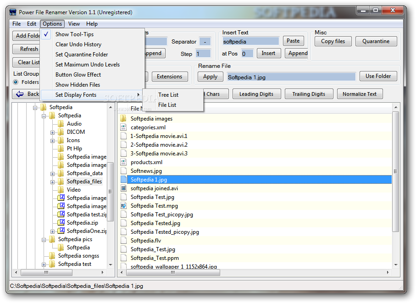Click the Paste button
416x303 pixels.
pyautogui.click(x=293, y=41)
